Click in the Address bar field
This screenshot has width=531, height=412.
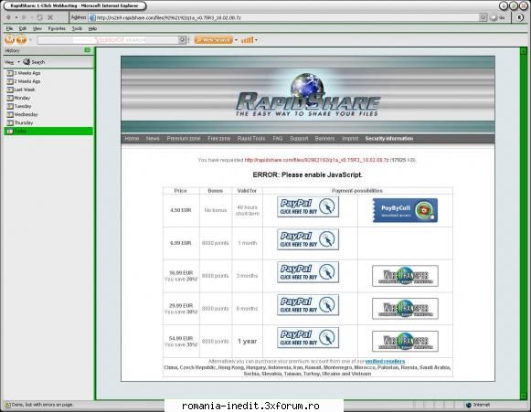click(x=284, y=17)
